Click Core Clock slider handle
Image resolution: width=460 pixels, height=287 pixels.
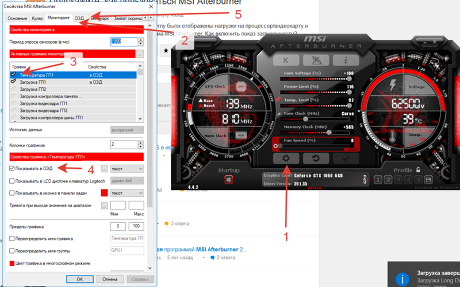pyautogui.click(x=305, y=119)
